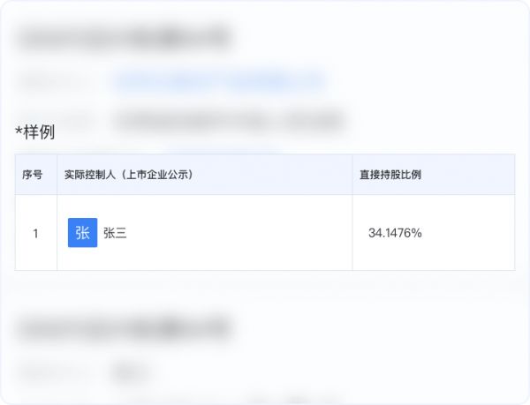This screenshot has height=405, width=530.
Task: Click empty header area right of 直接持股比例
Action: (468, 175)
